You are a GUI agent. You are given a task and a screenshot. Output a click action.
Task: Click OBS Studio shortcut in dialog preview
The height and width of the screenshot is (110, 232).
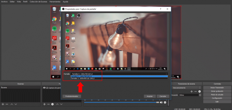(79, 15)
